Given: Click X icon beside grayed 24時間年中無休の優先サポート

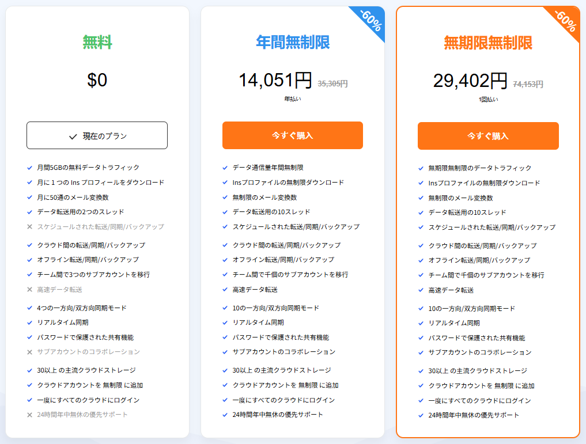Looking at the screenshot, I should coord(29,415).
